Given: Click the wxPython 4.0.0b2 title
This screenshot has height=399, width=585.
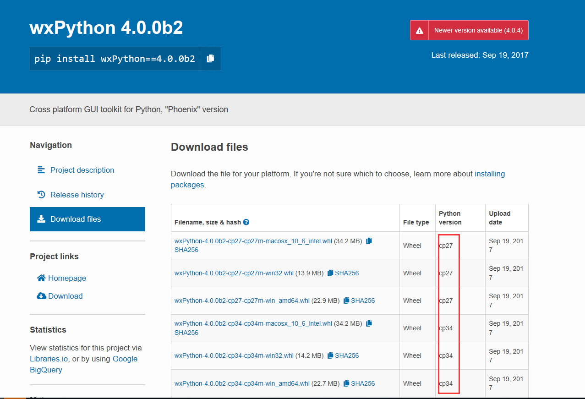Looking at the screenshot, I should [106, 28].
